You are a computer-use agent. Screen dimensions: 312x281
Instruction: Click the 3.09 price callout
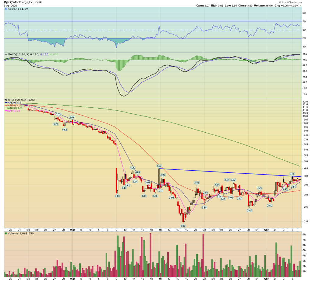coord(144,196)
